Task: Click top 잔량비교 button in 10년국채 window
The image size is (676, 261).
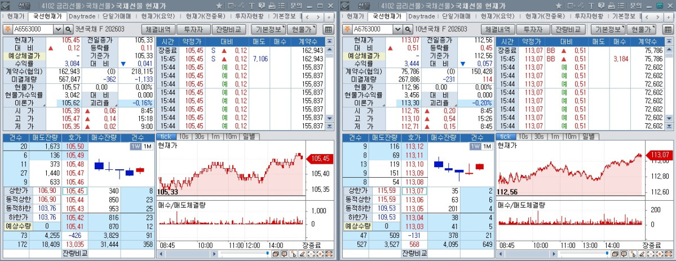Action: pyautogui.click(x=568, y=29)
